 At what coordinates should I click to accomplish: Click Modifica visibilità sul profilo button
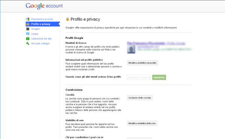(142, 63)
